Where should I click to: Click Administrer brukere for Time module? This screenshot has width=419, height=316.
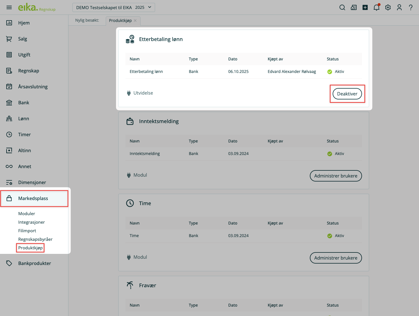[335, 258]
